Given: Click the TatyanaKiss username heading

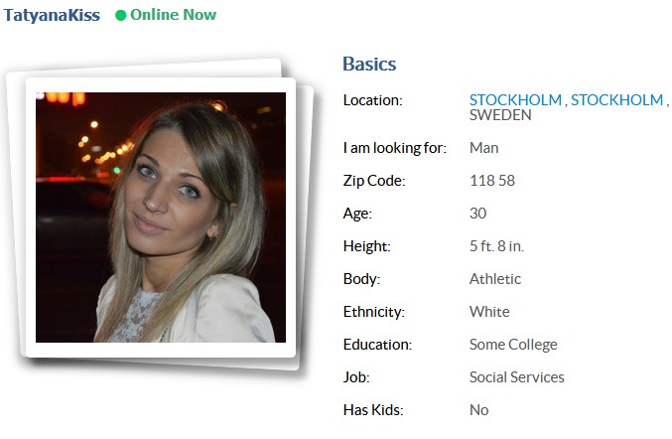Looking at the screenshot, I should point(52,15).
